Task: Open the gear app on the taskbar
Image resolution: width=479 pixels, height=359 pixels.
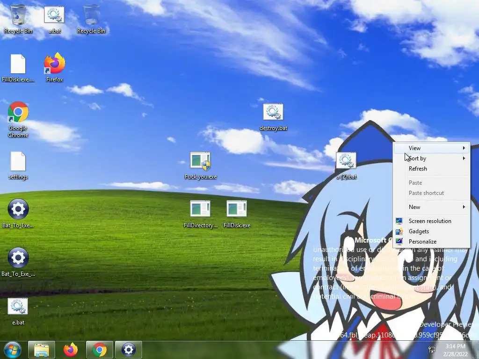Action: (129, 350)
